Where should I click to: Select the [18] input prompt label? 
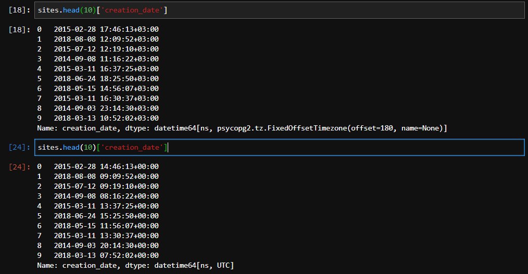(20, 10)
